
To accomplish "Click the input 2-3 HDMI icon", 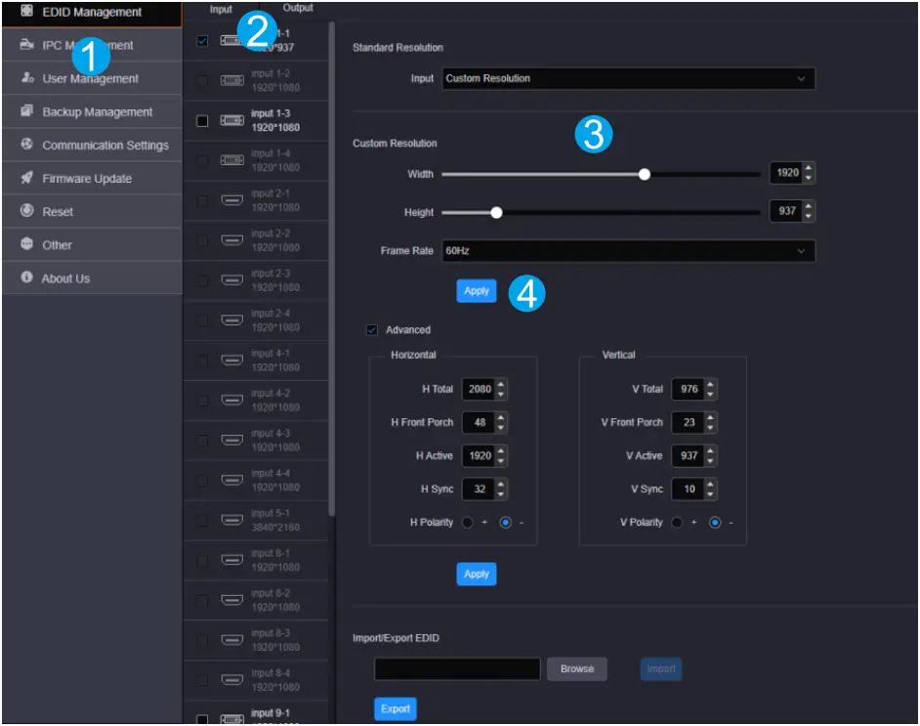I will 231,280.
